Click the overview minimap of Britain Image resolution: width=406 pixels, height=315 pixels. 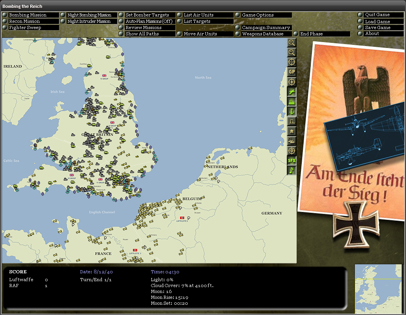point(378,289)
